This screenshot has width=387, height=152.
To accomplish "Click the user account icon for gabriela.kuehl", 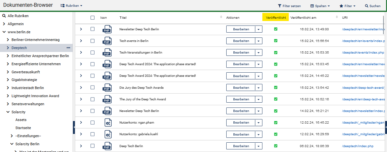I will click(x=107, y=134).
